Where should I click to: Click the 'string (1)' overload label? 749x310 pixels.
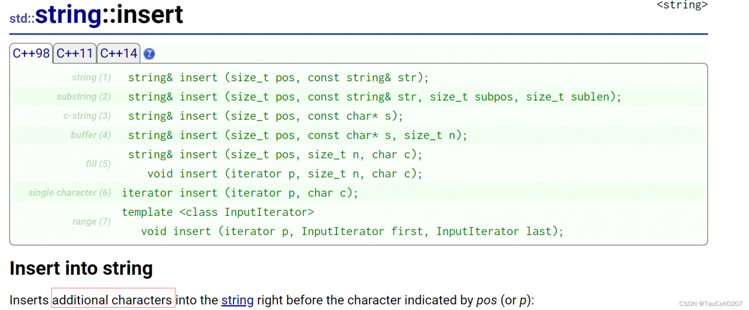(91, 77)
